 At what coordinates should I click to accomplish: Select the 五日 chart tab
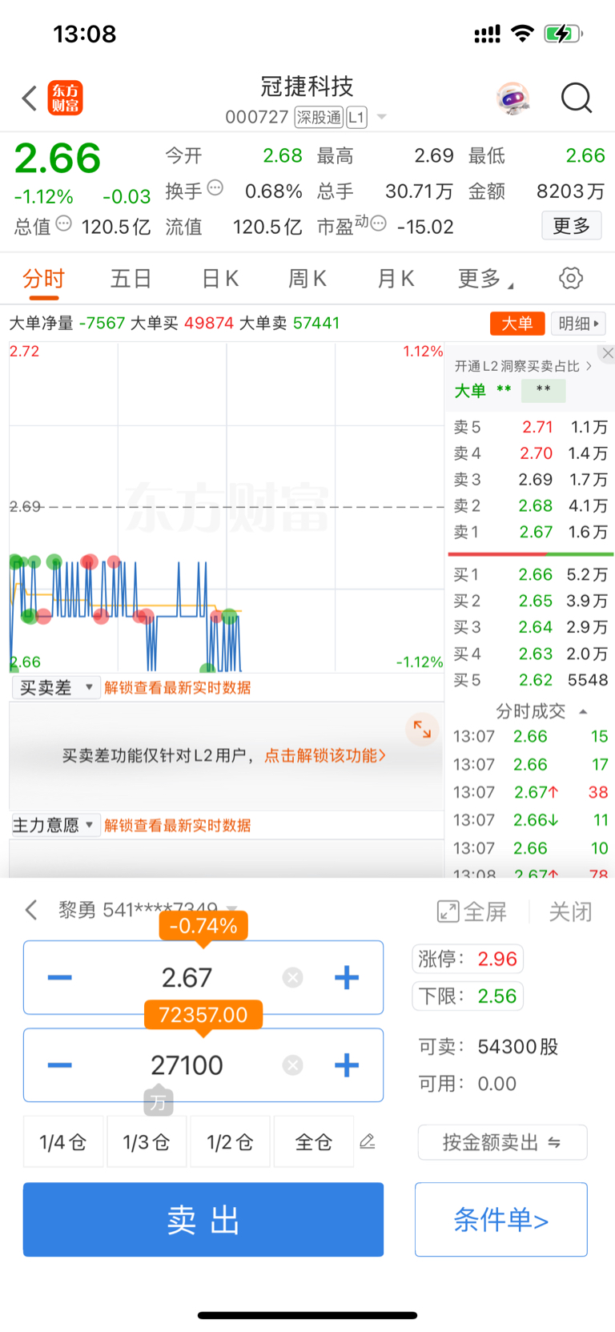131,279
